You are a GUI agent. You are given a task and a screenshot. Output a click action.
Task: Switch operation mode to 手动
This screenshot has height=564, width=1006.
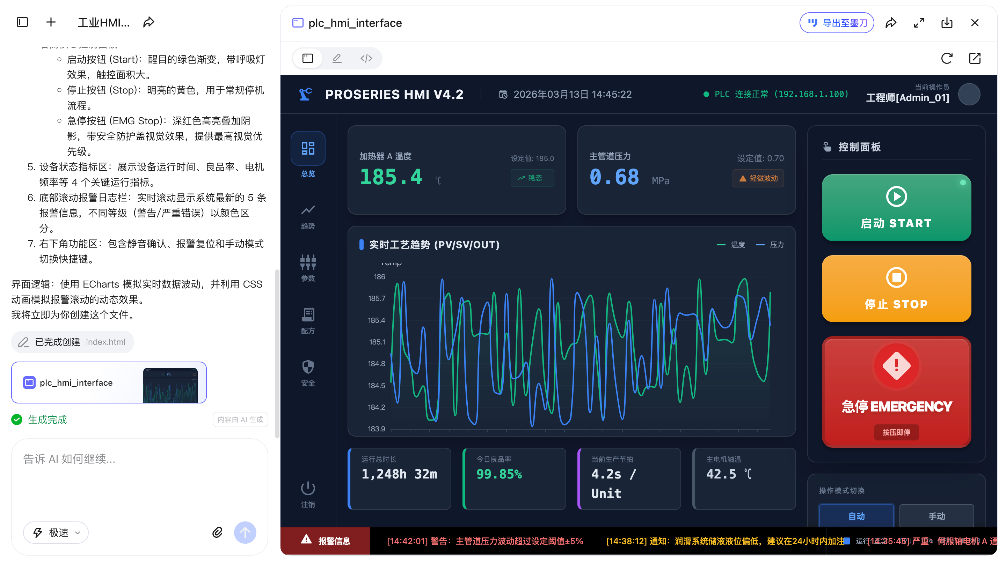coord(936,516)
